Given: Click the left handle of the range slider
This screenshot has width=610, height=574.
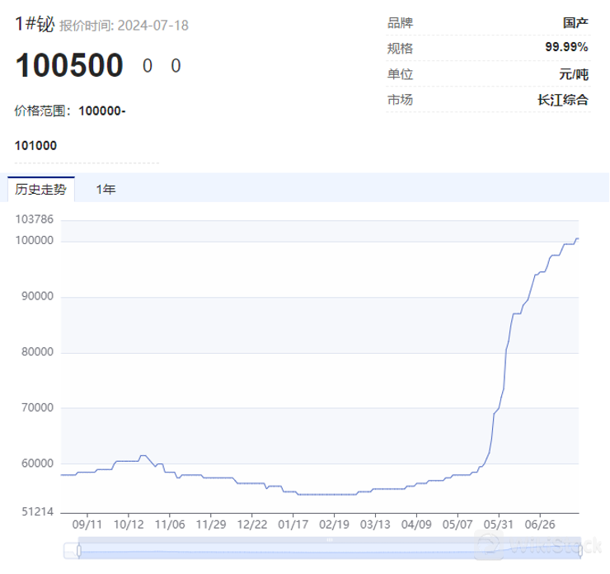Looking at the screenshot, I should pos(79,548).
